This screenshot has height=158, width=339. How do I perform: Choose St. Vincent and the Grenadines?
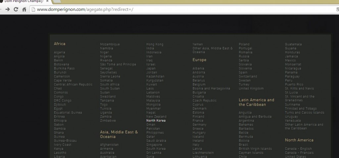pos(300,98)
